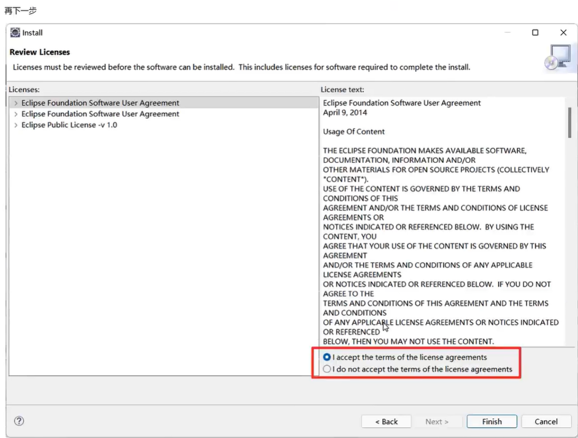This screenshot has height=438, width=578.
Task: Close the Install dialog with X
Action: point(563,33)
